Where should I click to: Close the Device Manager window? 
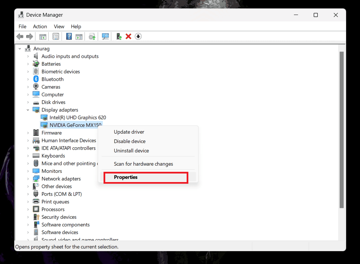336,15
